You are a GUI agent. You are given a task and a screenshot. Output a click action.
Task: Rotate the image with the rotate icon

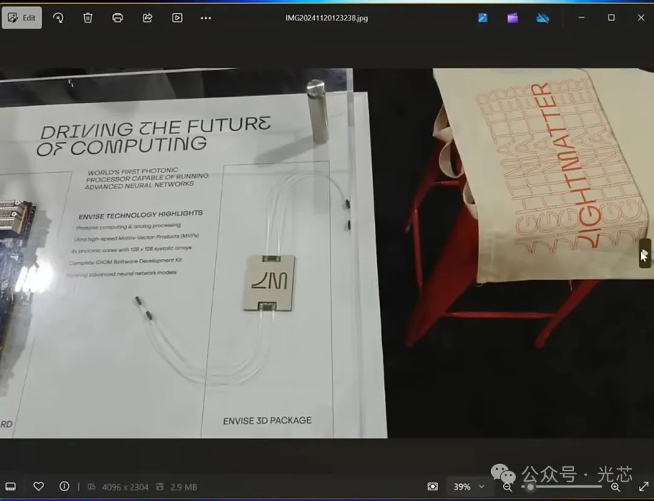(x=58, y=18)
